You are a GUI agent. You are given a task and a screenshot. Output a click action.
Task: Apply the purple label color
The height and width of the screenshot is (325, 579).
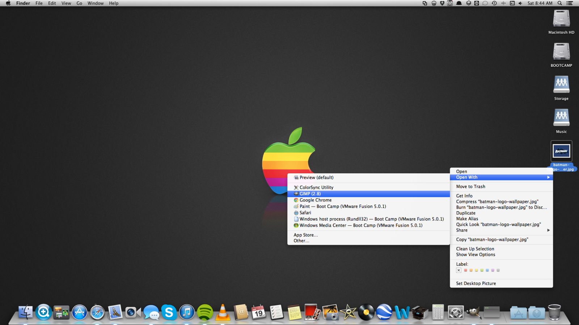pos(493,270)
